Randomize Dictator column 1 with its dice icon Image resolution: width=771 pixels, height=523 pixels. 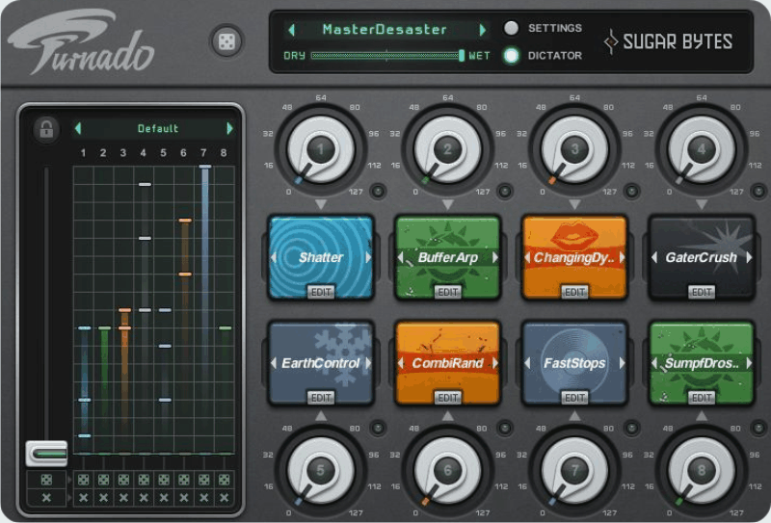(x=83, y=480)
